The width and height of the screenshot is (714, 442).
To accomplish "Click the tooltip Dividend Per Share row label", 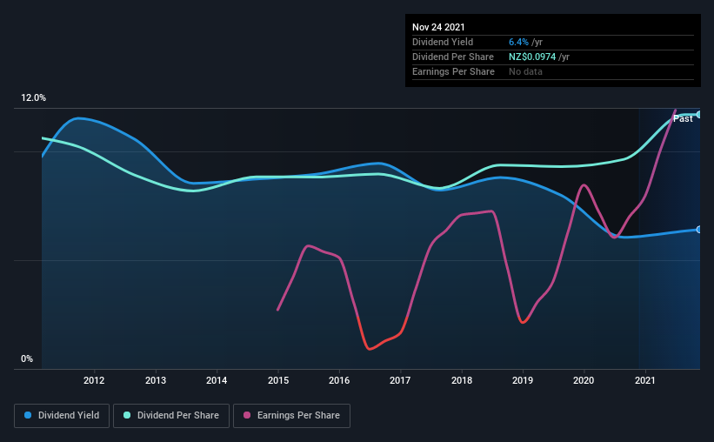I will [452, 57].
